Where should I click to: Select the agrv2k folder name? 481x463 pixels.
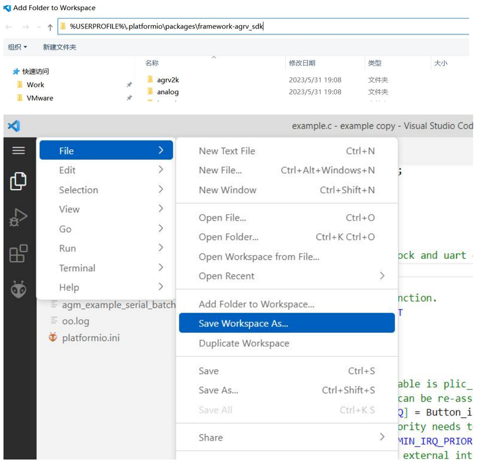(168, 80)
